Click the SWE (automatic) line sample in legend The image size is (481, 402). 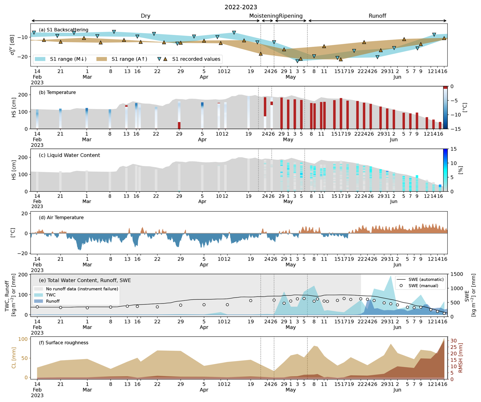coord(401,280)
